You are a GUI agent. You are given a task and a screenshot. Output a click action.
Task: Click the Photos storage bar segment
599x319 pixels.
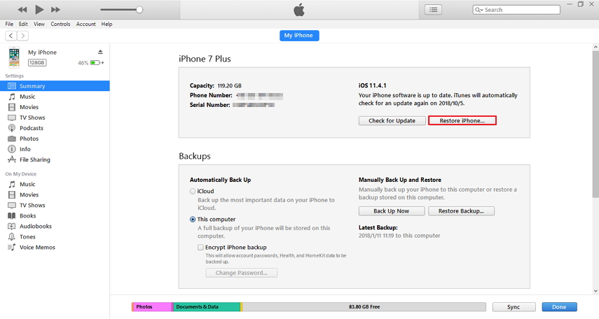[152, 307]
